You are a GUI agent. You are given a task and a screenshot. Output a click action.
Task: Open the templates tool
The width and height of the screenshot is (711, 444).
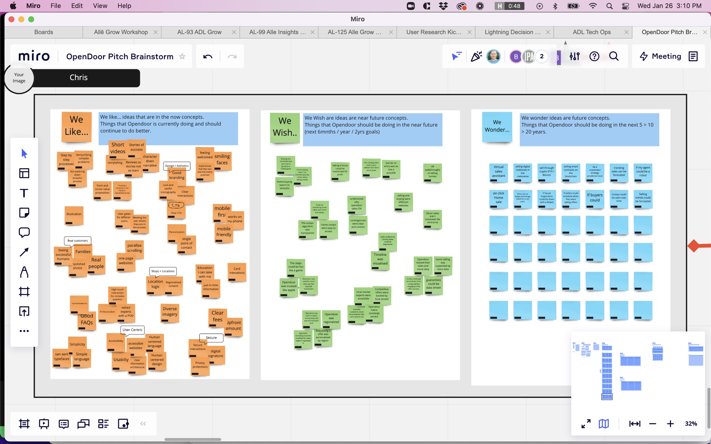pos(24,173)
